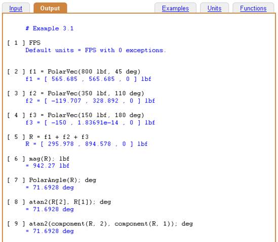Open the Functions tab
Viewport: 278px width, 242px height.
pos(253,8)
